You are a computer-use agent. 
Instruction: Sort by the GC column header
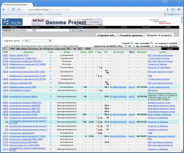click(x=106, y=52)
